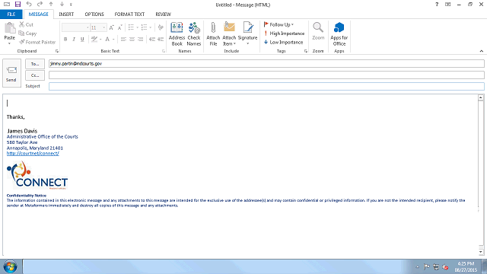Toggle High Importance tag

coord(284,33)
